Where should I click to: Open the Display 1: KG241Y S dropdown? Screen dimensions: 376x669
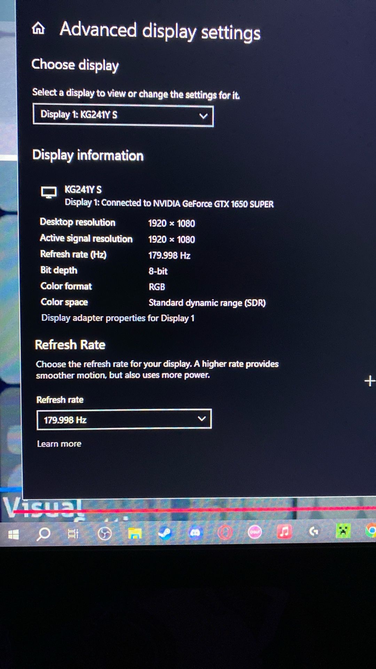click(x=123, y=115)
